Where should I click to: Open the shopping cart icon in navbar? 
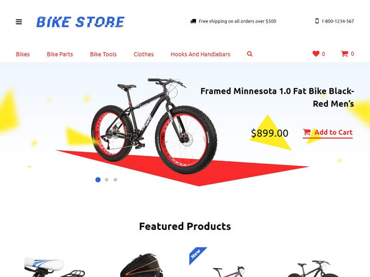[x=344, y=54]
